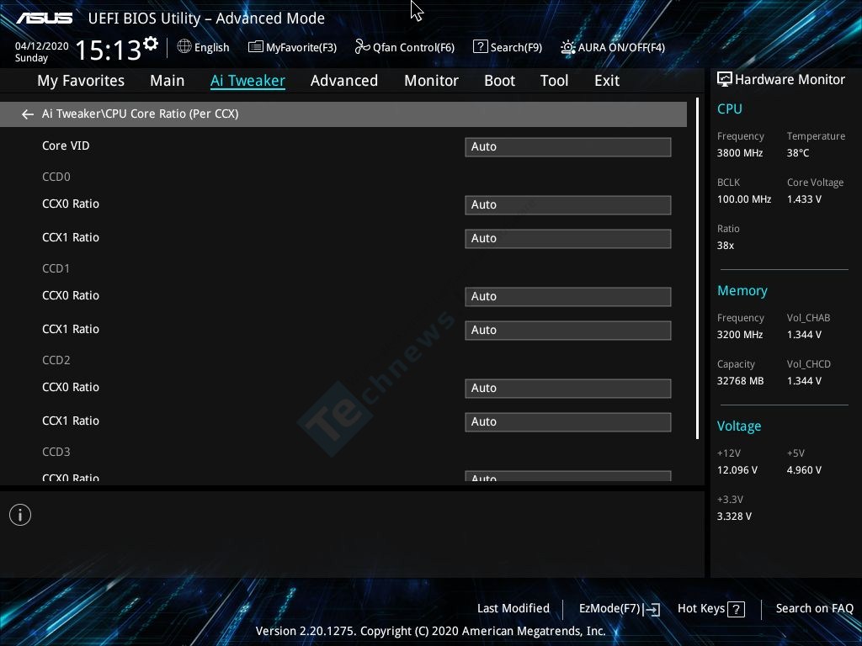Click the date 04/12/2020
The height and width of the screenshot is (646, 862).
pos(42,46)
